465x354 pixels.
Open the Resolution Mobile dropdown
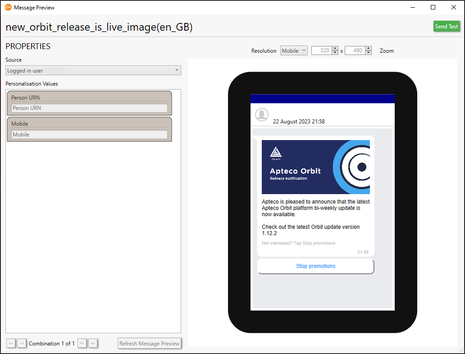click(294, 51)
